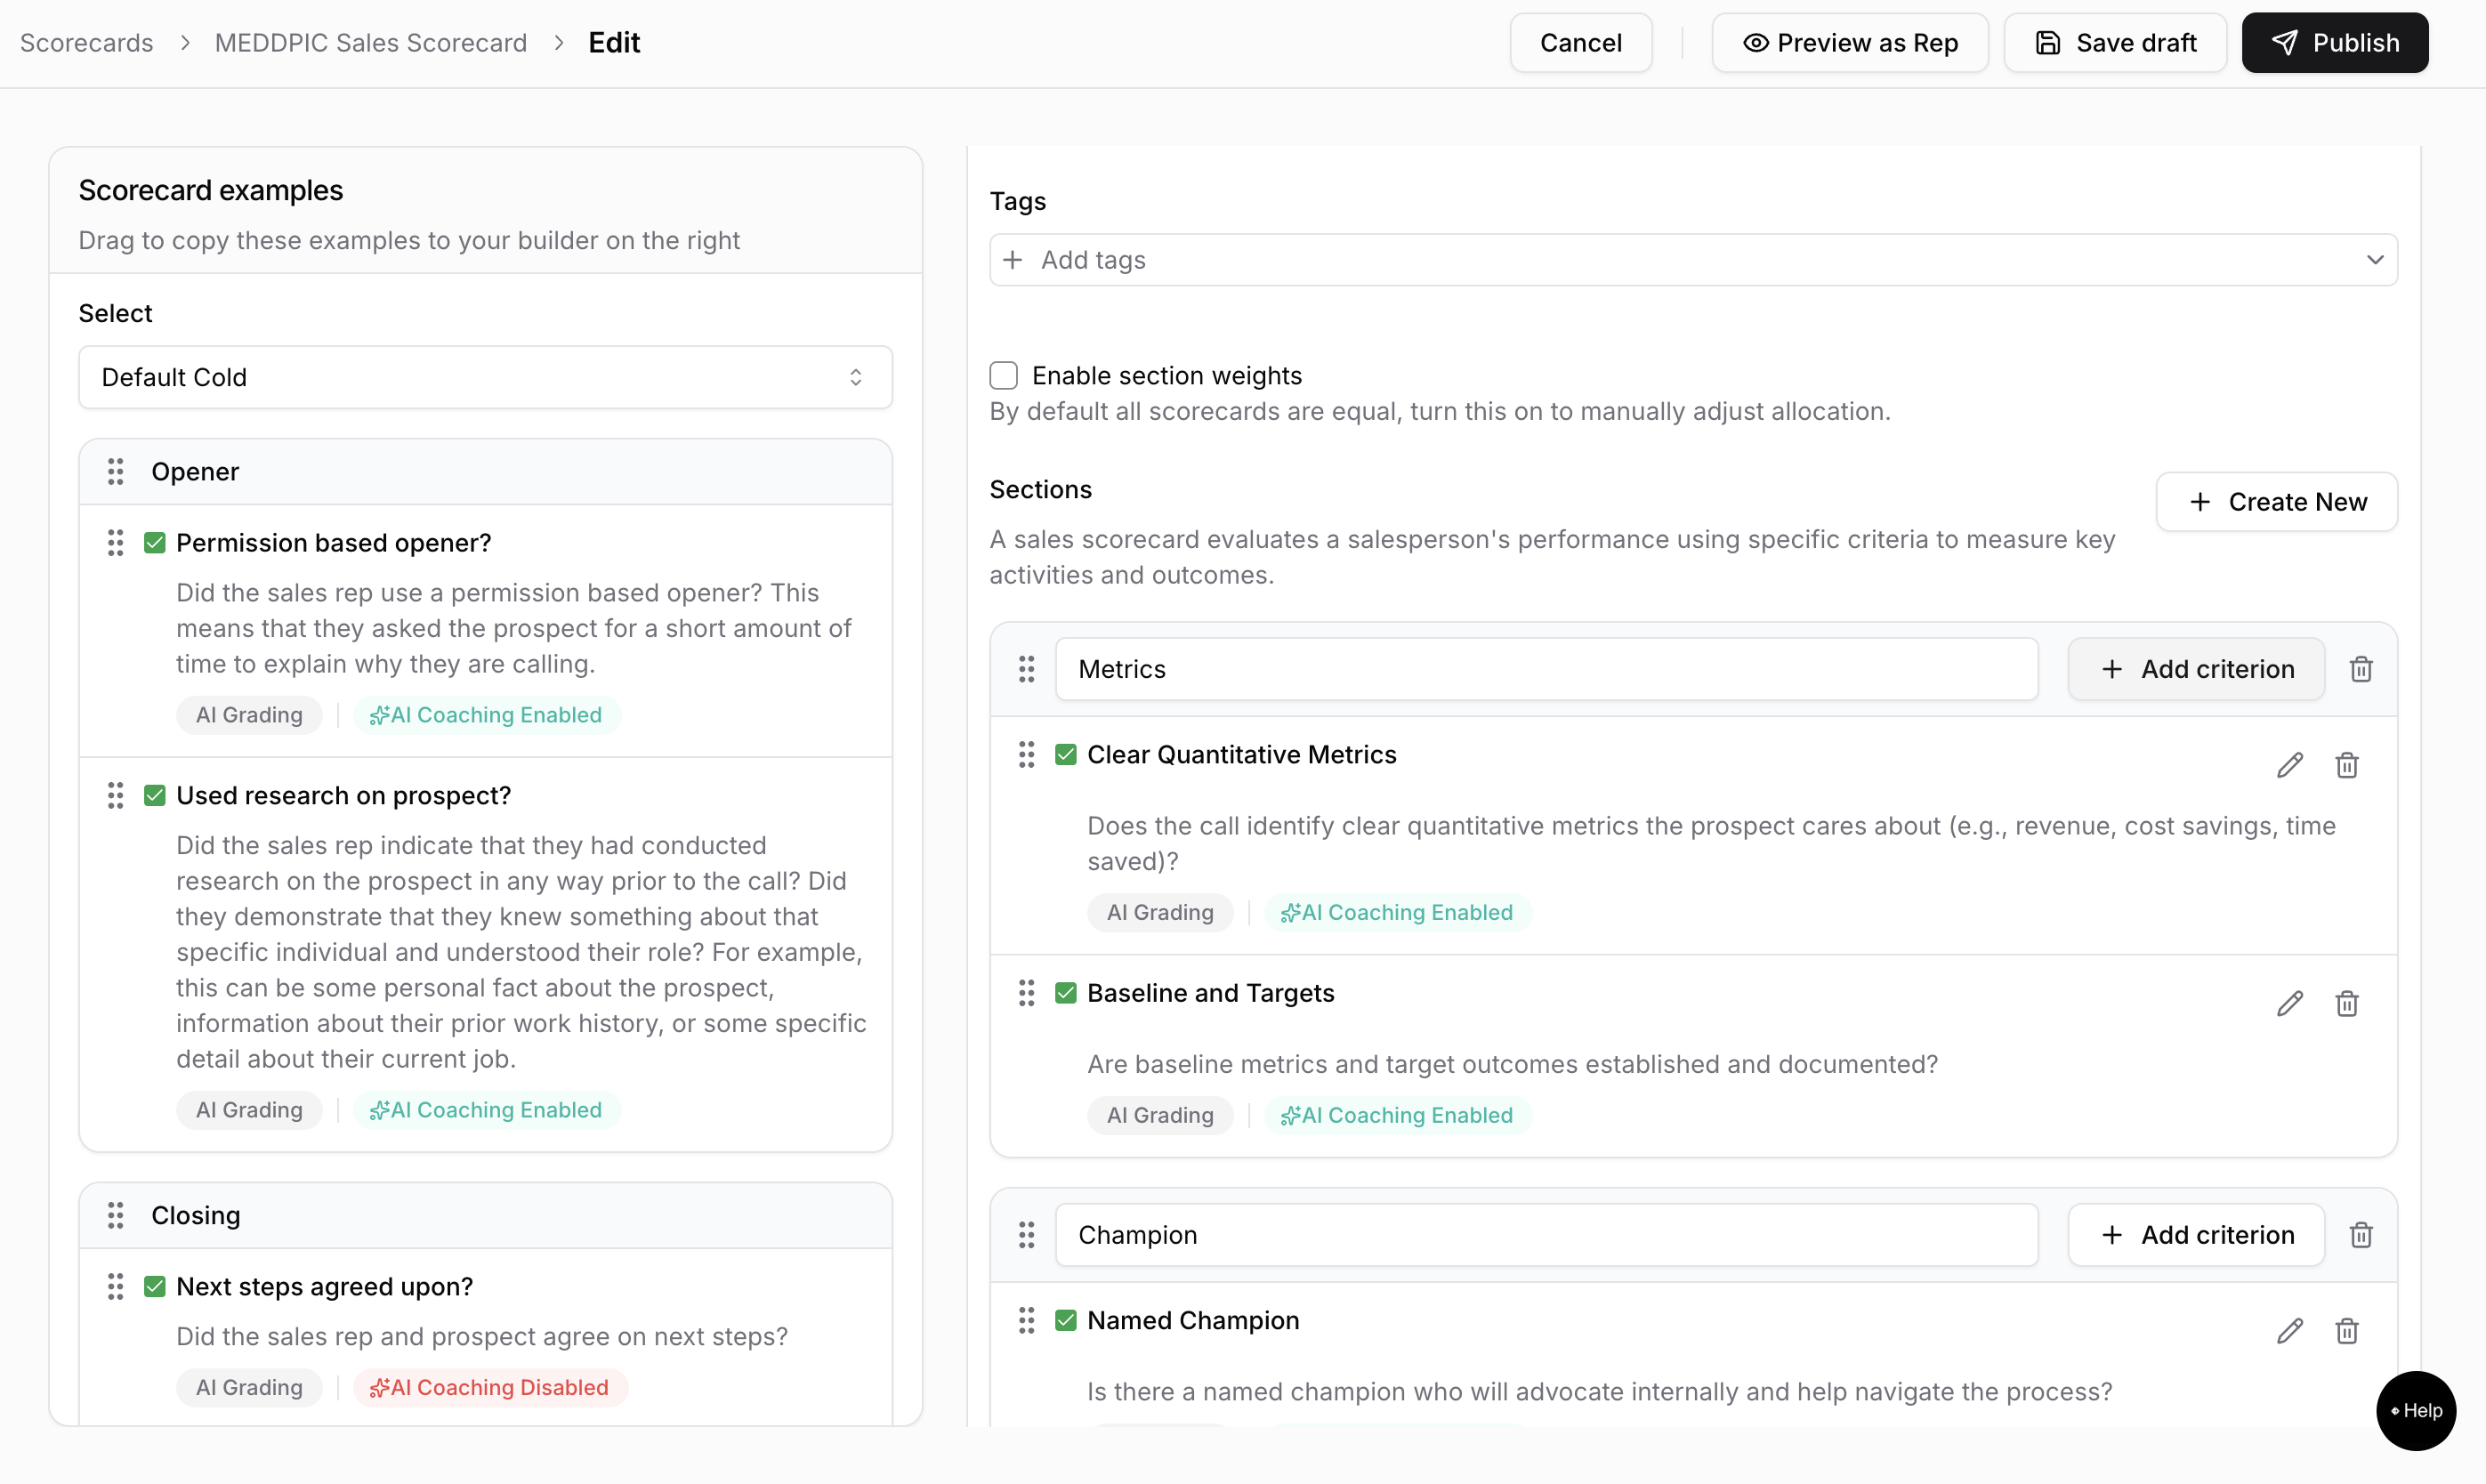Image resolution: width=2486 pixels, height=1484 pixels.
Task: Click the plus icon in Add tags
Action: [1013, 260]
